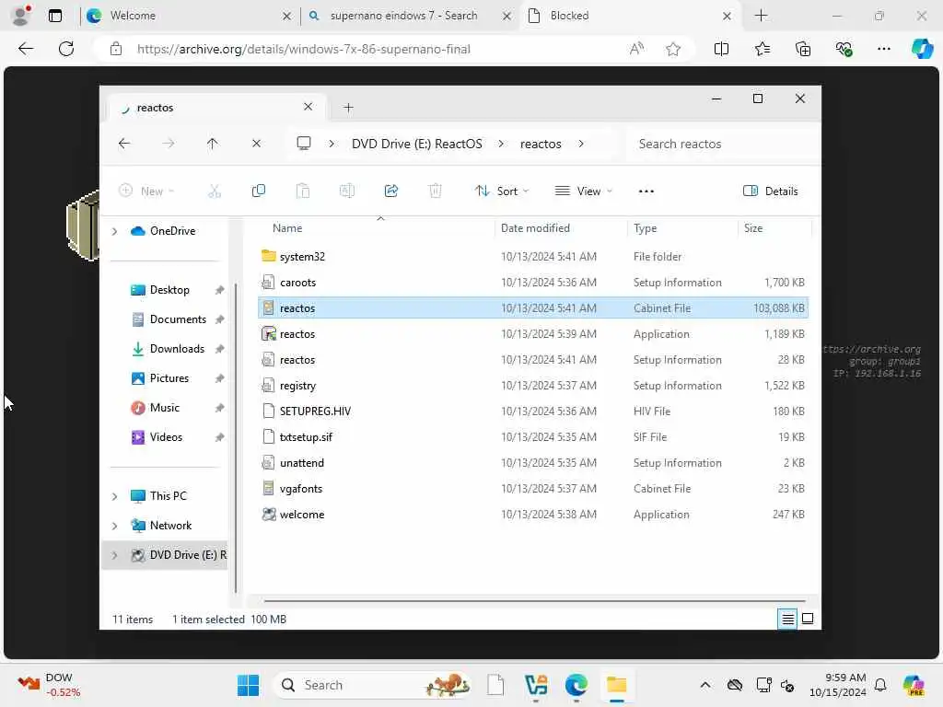Screen dimensions: 943x707
Task: Open Videos in Quick access
Action: coord(166,437)
